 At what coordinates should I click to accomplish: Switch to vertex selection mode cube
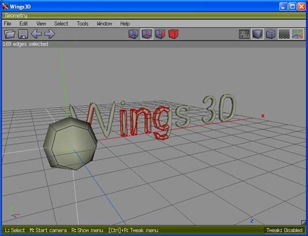point(133,34)
